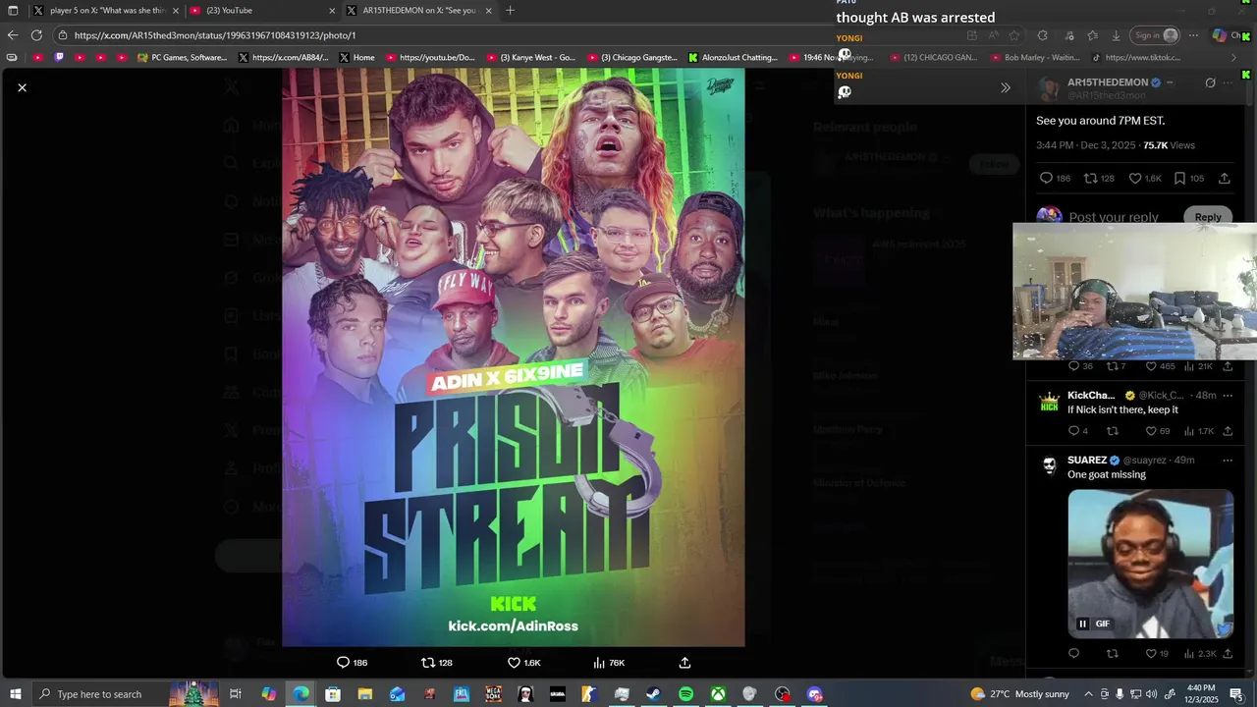
Task: Open Steam from the taskbar
Action: click(653, 694)
